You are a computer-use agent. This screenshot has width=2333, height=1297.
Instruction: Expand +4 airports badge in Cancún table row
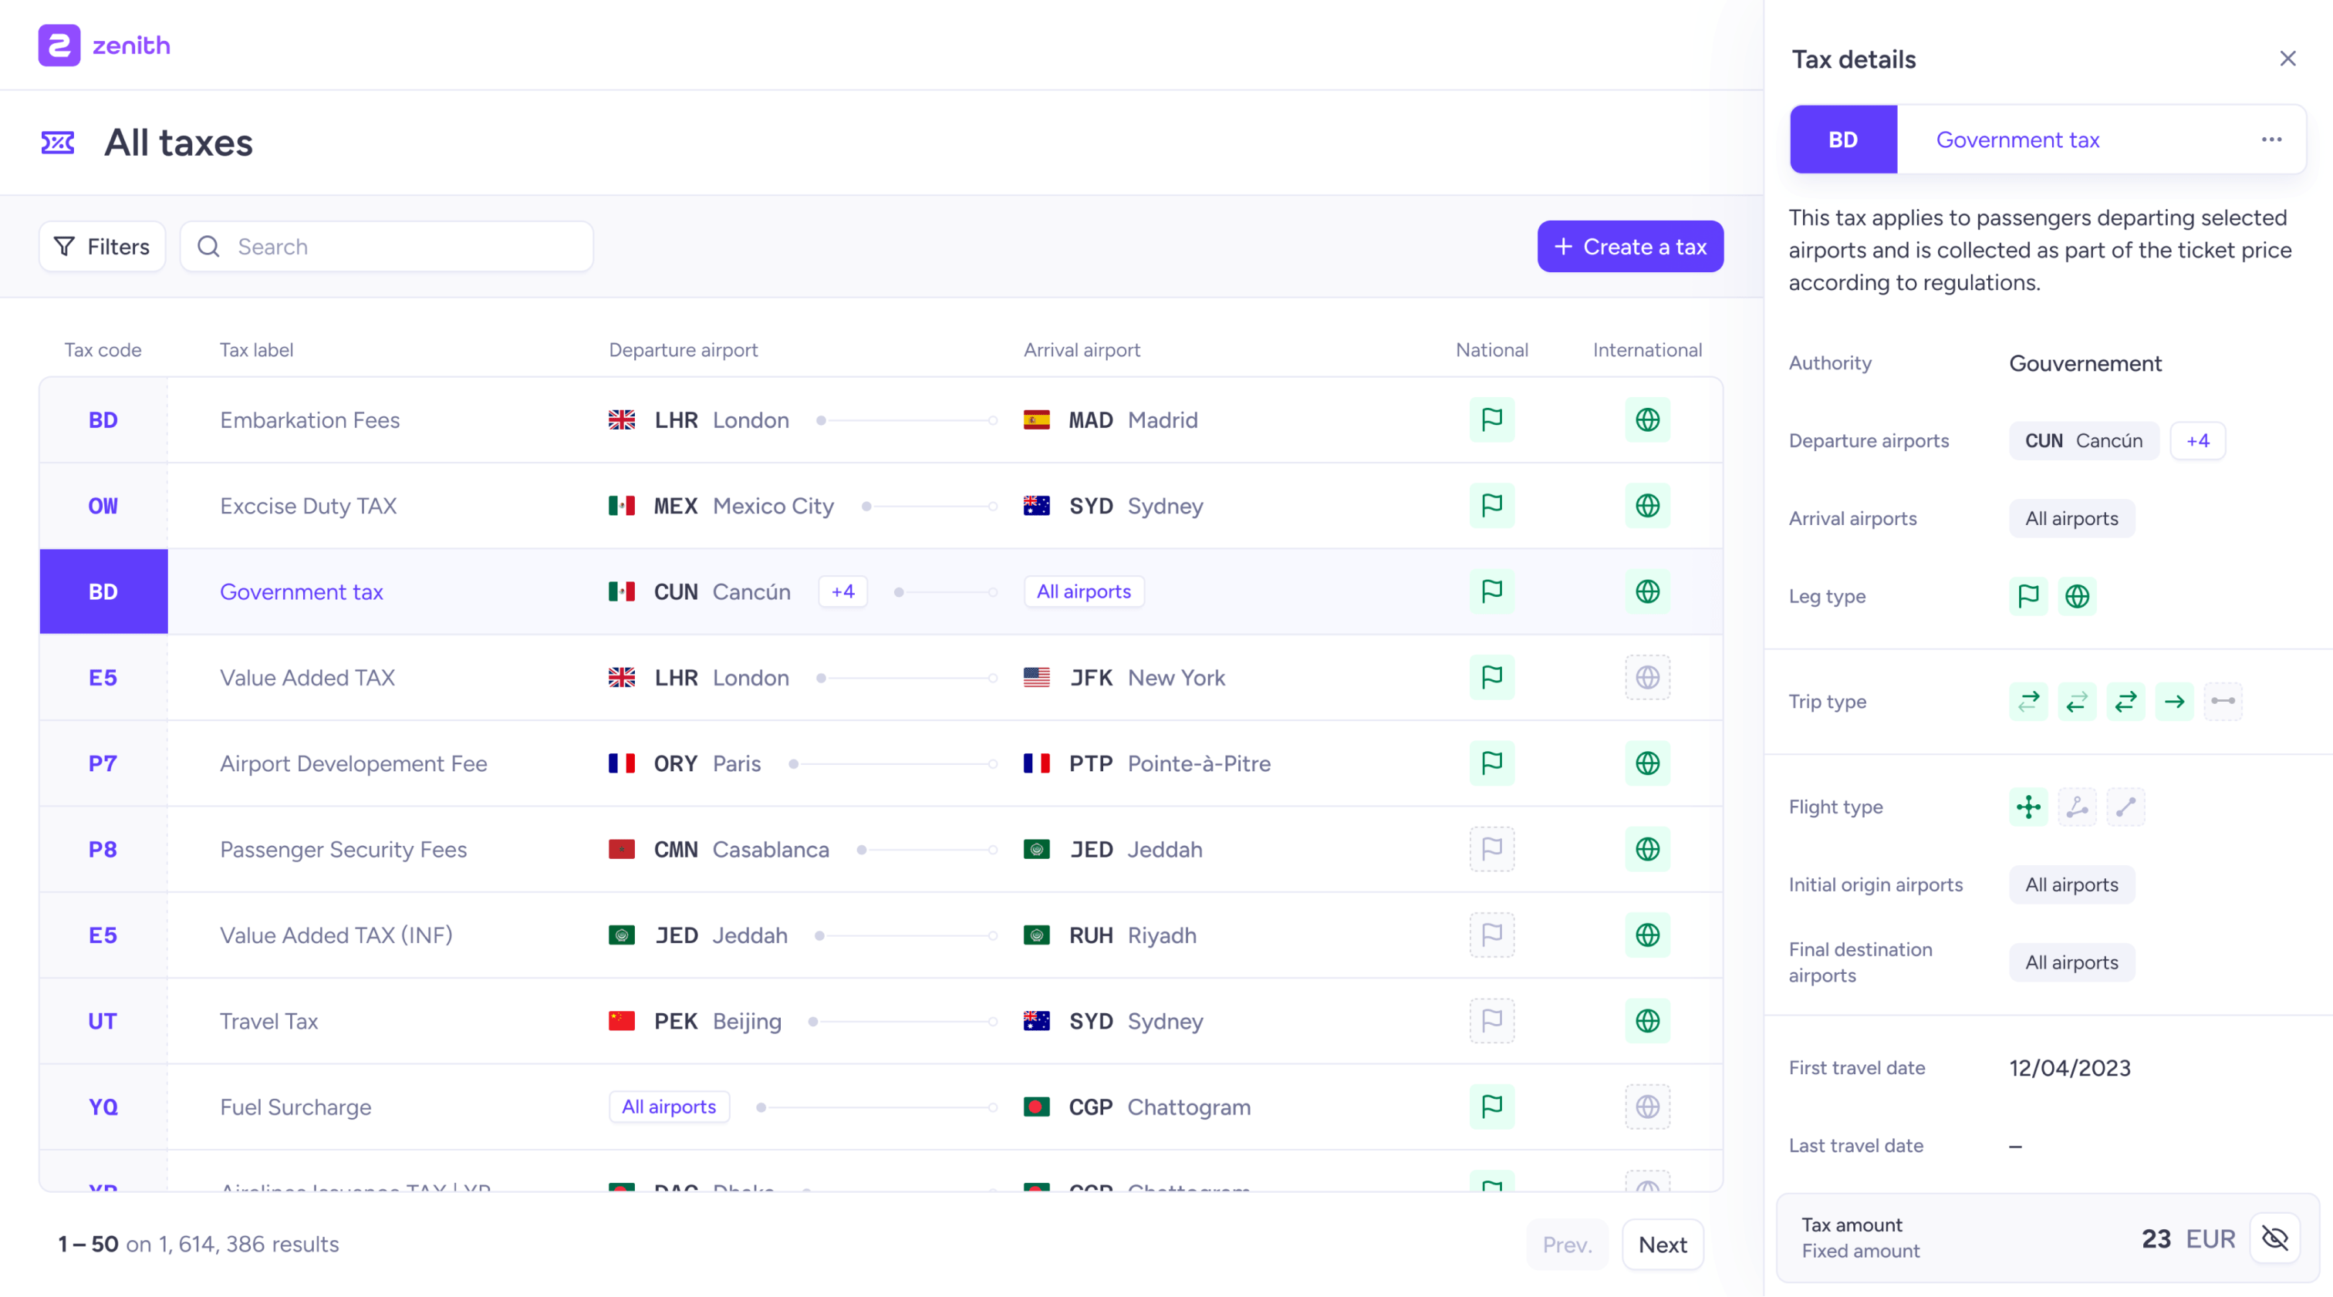(843, 592)
